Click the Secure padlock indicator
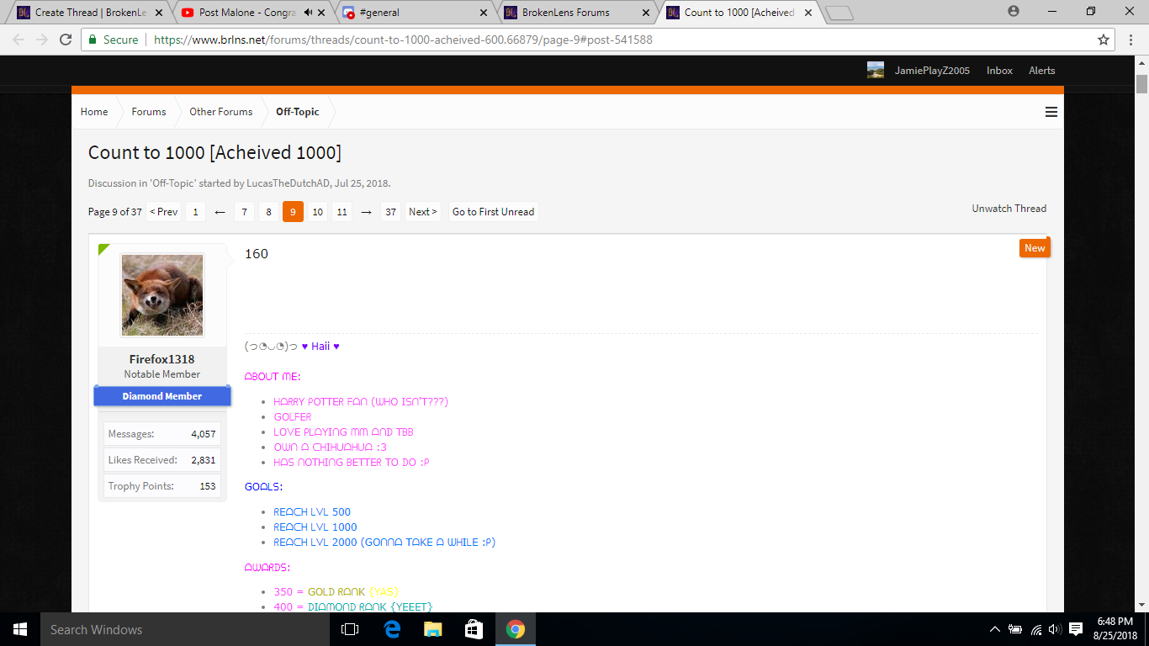Screen dimensions: 1149x646 114,40
